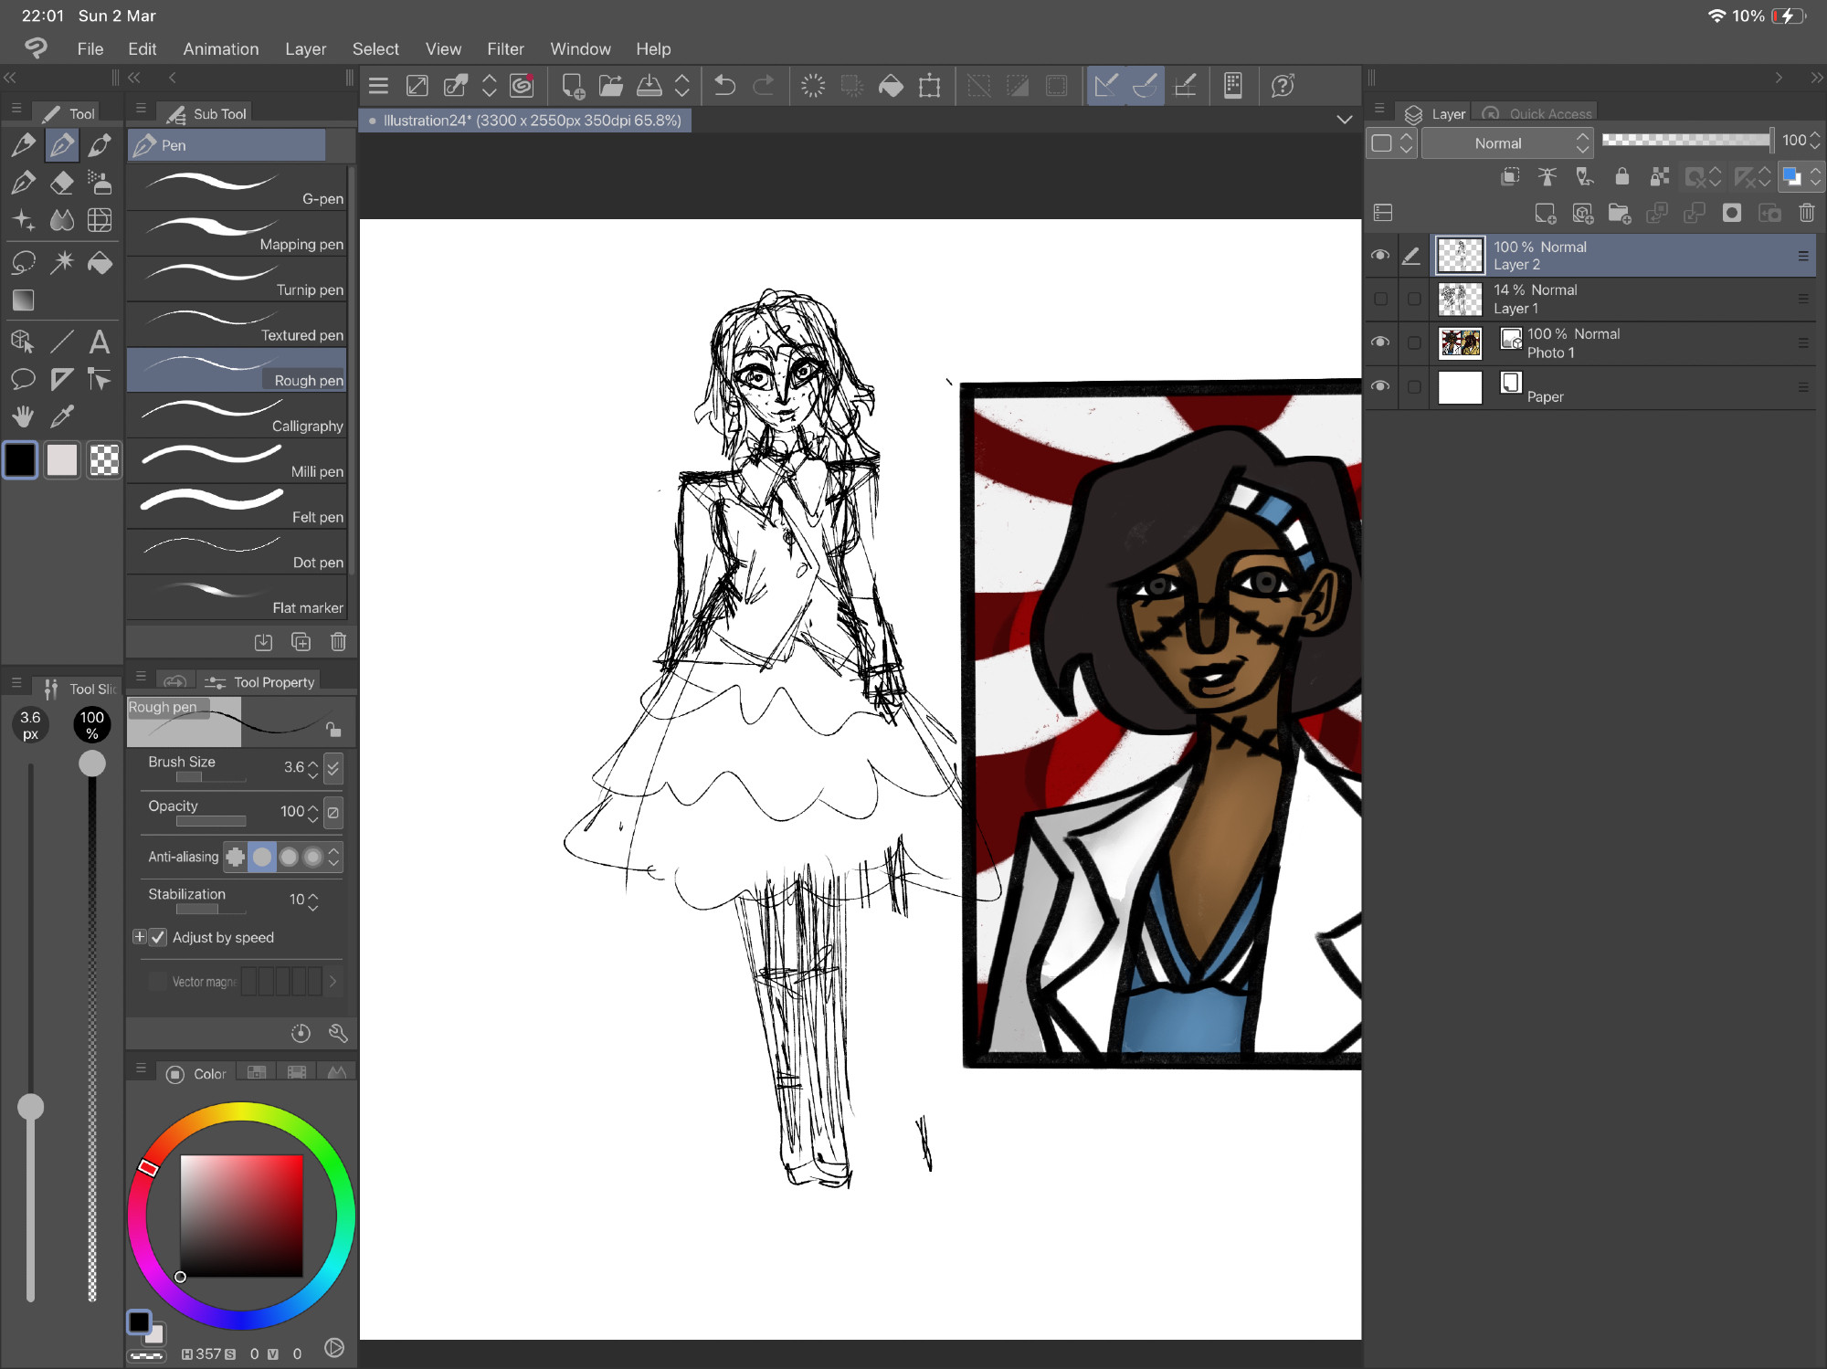
Task: Click the Opacity value stepper arrows
Action: tap(313, 813)
